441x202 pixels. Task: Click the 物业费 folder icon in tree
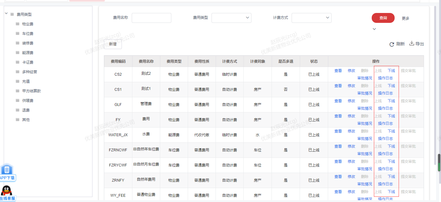click(x=18, y=24)
